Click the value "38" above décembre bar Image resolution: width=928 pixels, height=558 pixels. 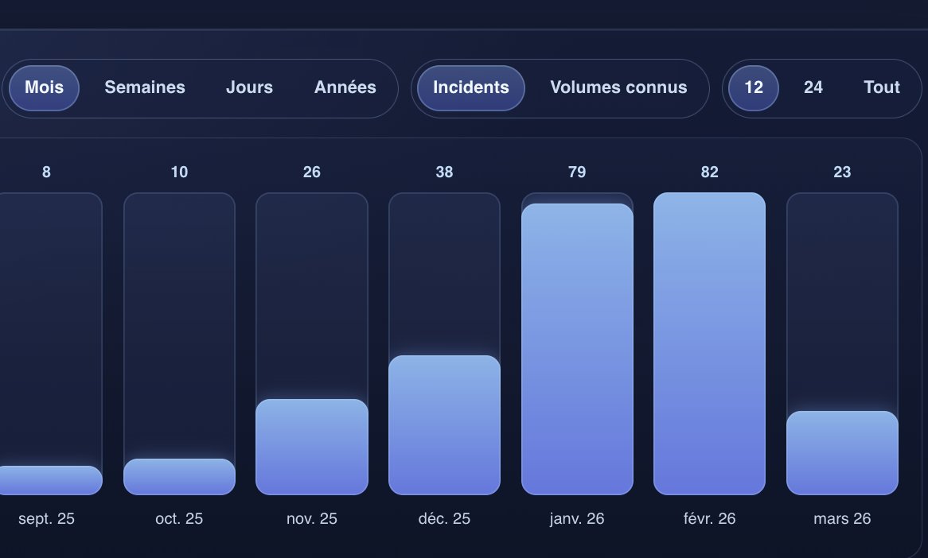(x=444, y=172)
